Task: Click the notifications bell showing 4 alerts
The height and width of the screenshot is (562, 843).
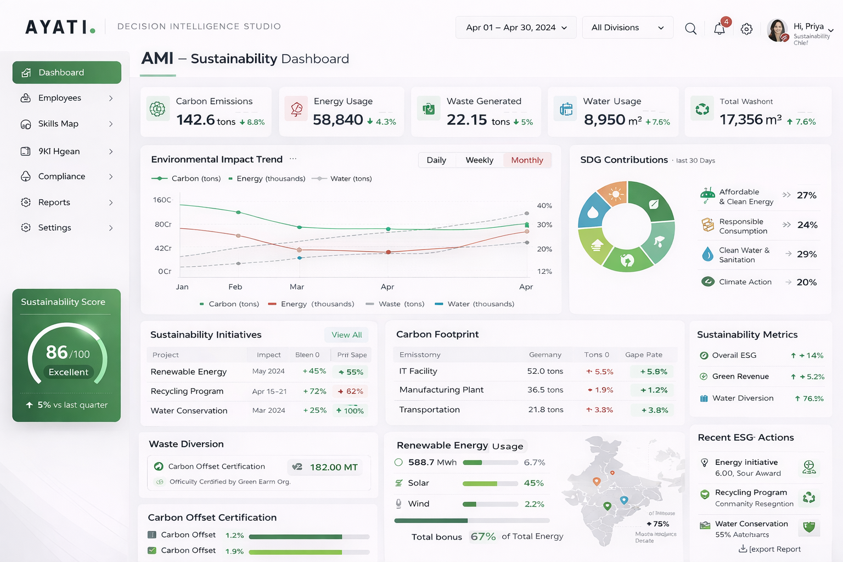Action: 719,29
